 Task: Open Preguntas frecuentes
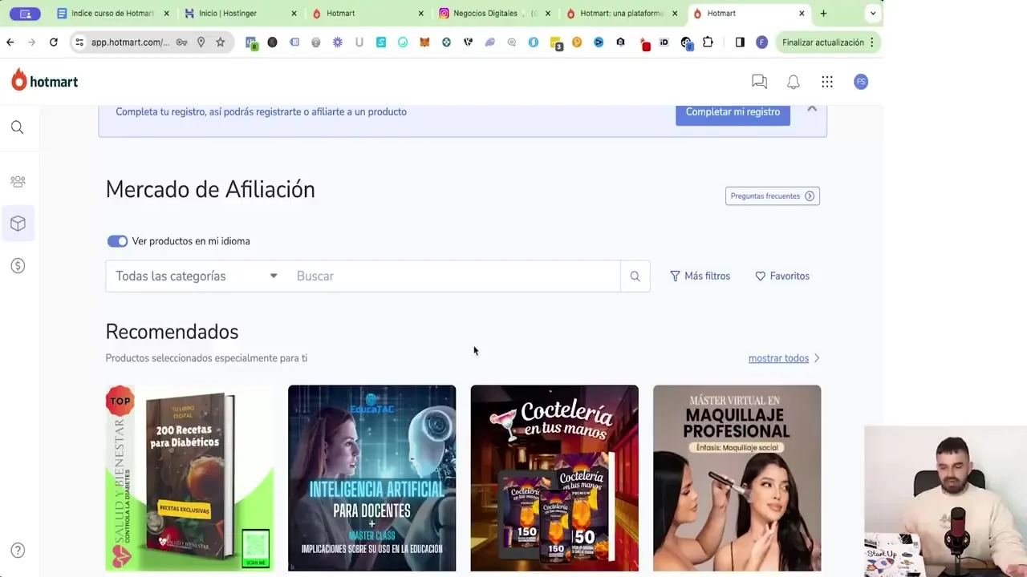pos(773,196)
